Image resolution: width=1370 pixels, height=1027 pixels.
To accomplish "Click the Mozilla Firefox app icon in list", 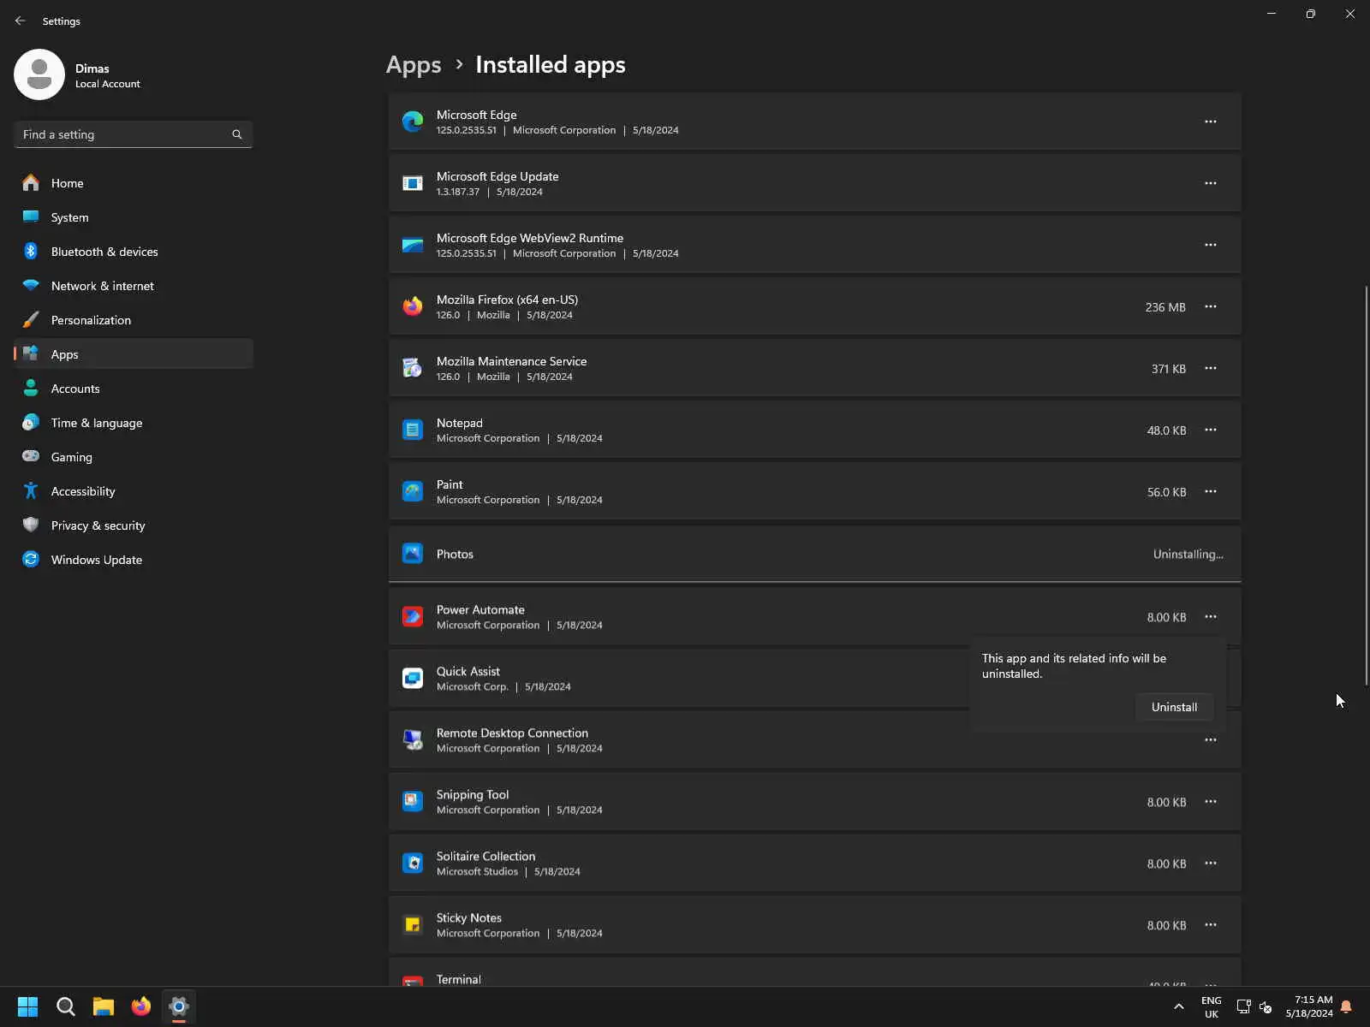I will [413, 306].
